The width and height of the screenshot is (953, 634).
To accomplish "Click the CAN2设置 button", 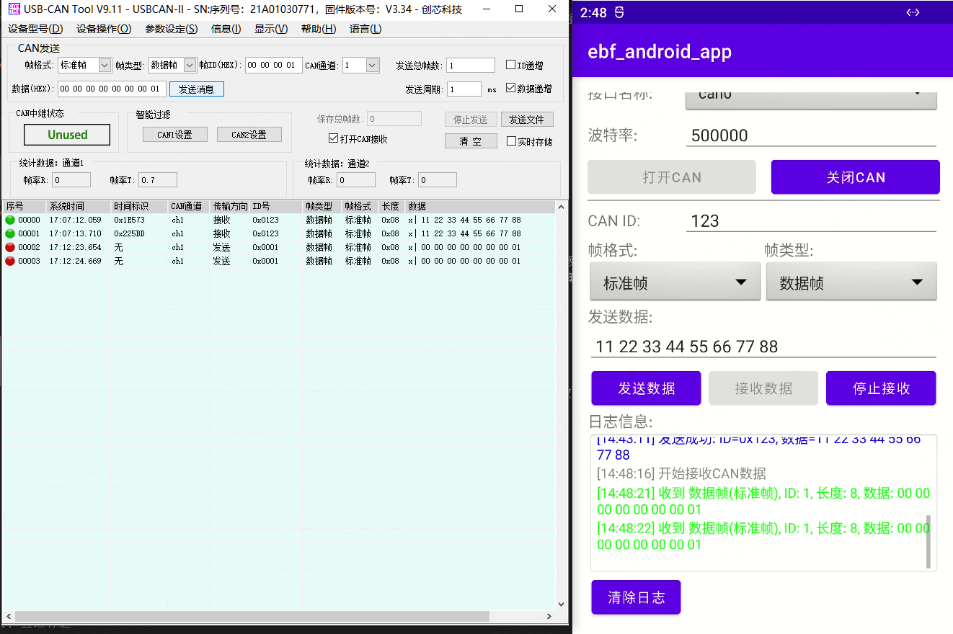I will 249,135.
